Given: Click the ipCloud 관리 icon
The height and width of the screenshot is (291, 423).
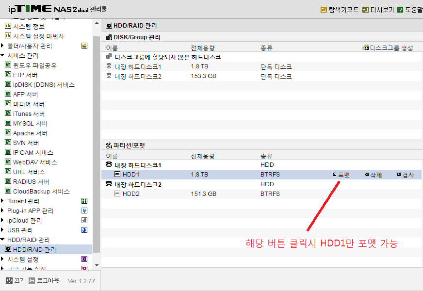Looking at the screenshot, I should 84,220.
